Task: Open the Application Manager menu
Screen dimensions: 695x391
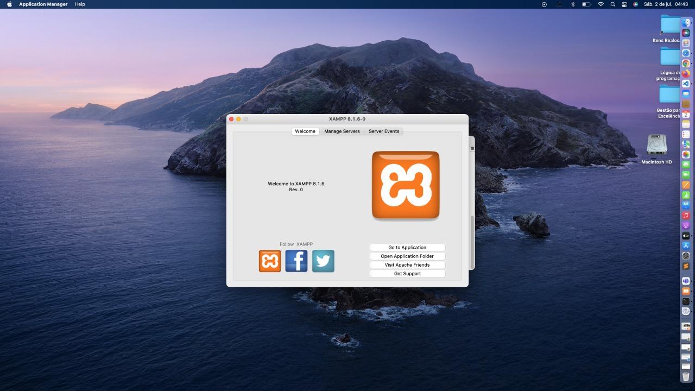Action: tap(43, 4)
